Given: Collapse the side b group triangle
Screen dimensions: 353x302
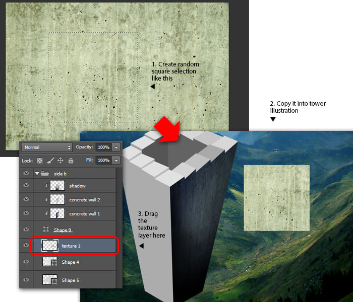Looking at the screenshot, I should [37, 174].
